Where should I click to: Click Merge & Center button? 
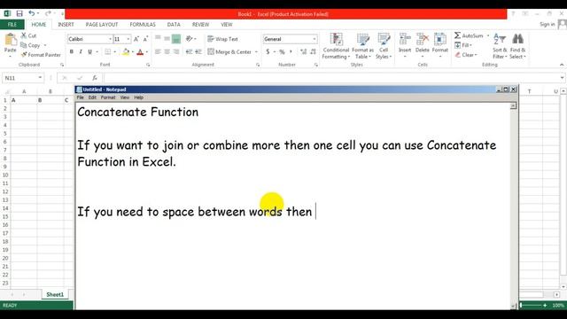click(x=229, y=51)
